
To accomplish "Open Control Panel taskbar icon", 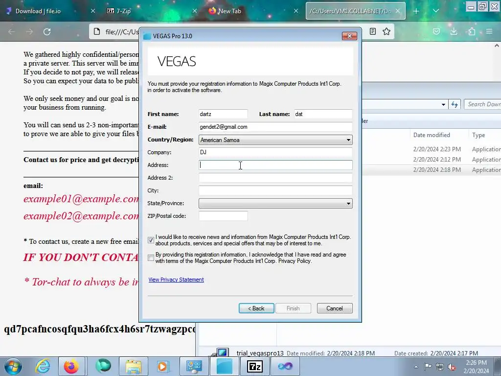I will point(194,366).
